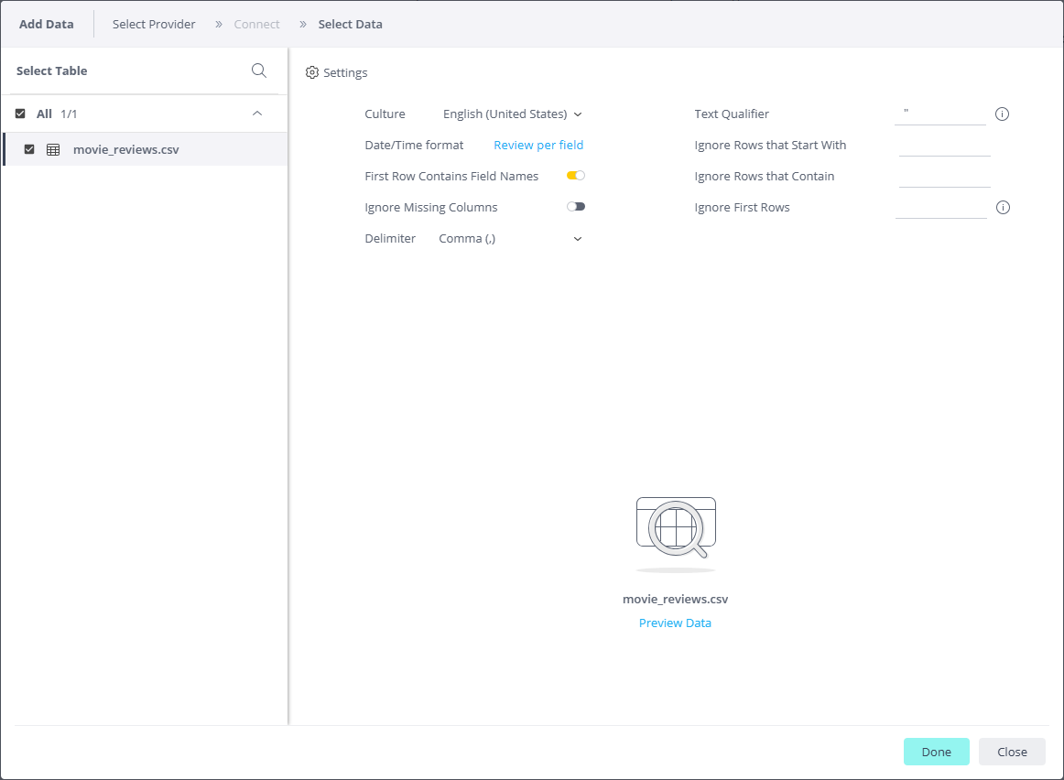This screenshot has height=780, width=1064.
Task: Collapse the All tables list chevron
Action: click(x=257, y=114)
